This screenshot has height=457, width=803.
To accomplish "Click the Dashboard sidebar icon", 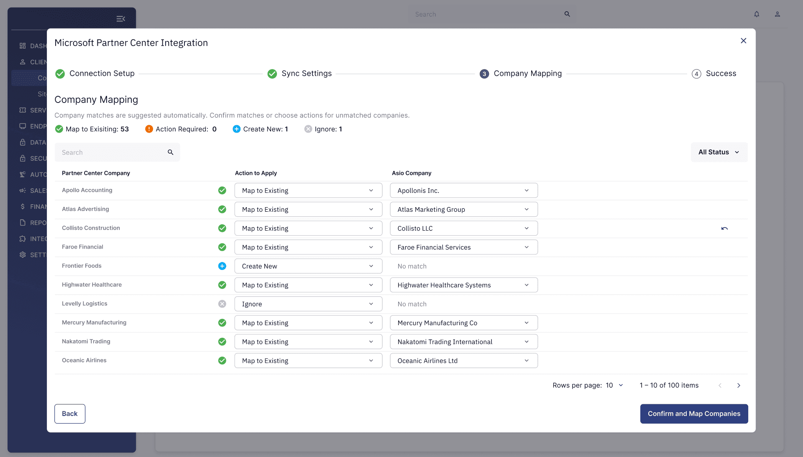I will (x=23, y=46).
